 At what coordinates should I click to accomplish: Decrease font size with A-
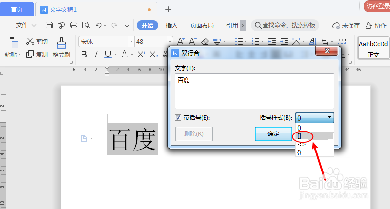(192, 41)
